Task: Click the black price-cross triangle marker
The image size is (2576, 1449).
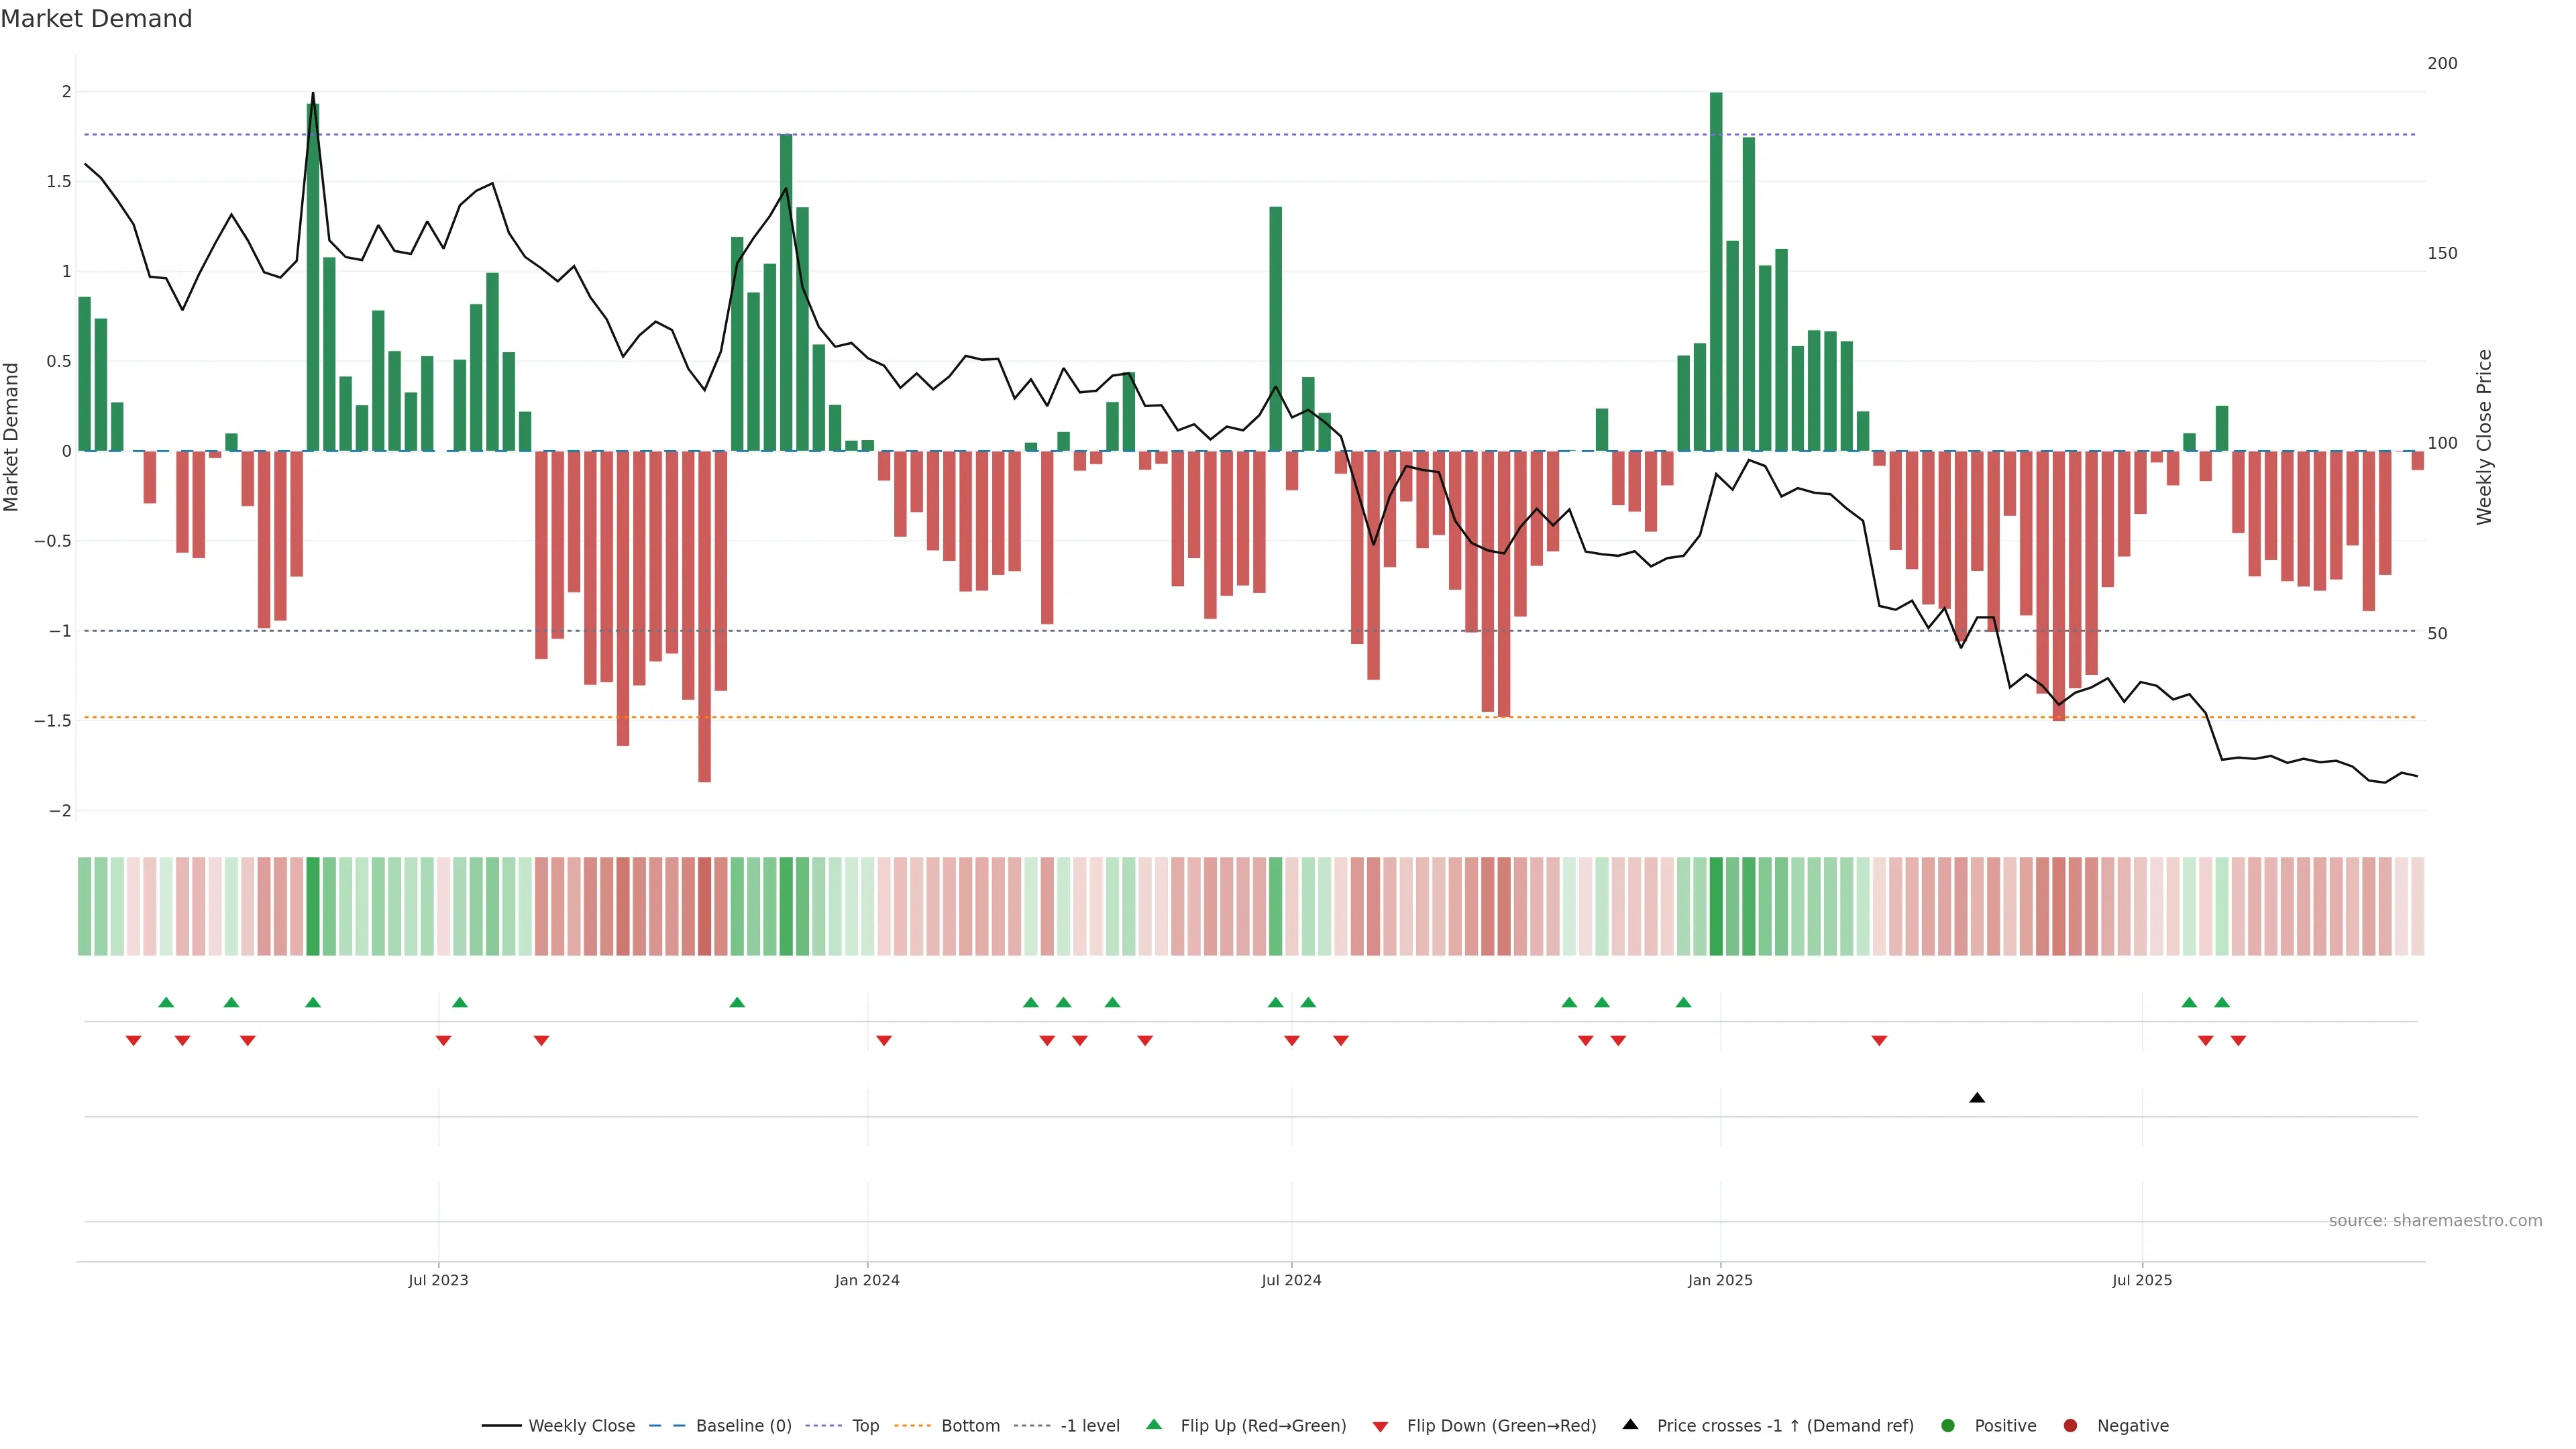Action: point(1977,1098)
